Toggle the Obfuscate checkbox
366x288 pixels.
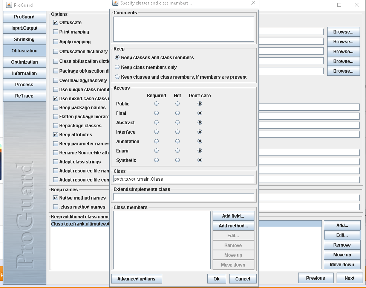pyautogui.click(x=55, y=23)
